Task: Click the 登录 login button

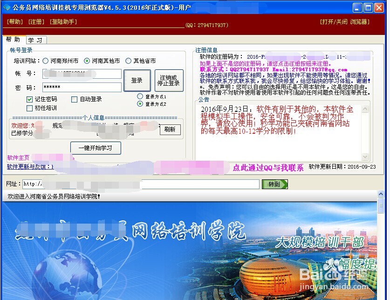Action: (137, 80)
